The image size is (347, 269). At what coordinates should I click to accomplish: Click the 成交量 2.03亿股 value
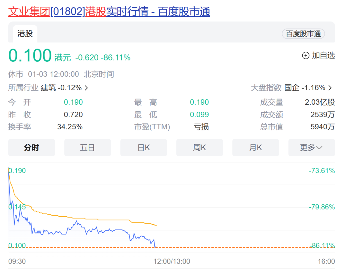(x=320, y=102)
